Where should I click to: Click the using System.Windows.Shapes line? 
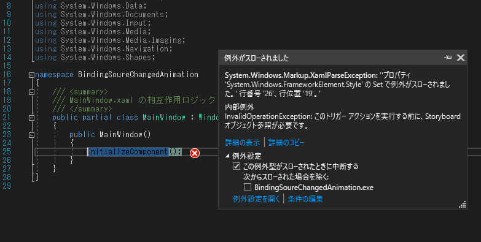95,57
